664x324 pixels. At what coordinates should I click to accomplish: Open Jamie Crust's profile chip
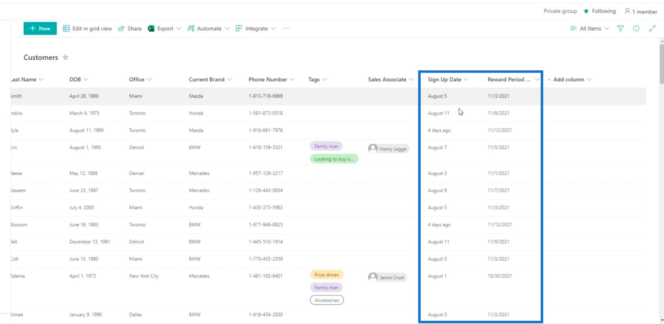click(387, 278)
